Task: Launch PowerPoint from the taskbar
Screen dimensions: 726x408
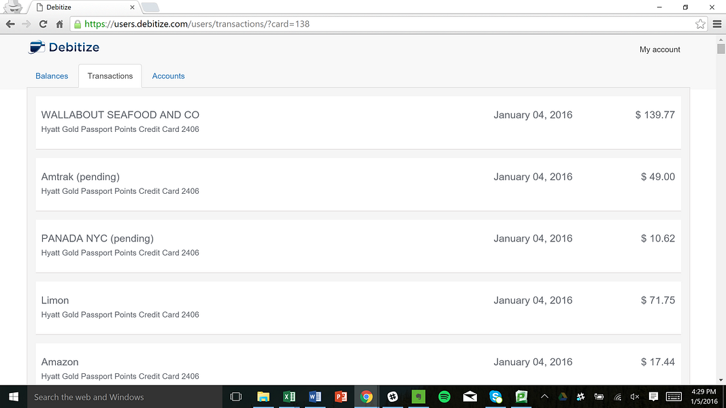Action: point(341,397)
